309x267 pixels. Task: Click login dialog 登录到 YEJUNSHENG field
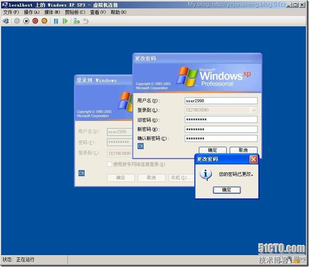[120, 153]
